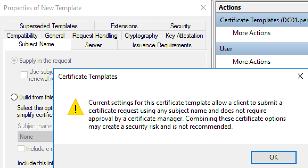Viewport: 308px width, 168px height.
Task: Select the General tab
Action: click(55, 36)
